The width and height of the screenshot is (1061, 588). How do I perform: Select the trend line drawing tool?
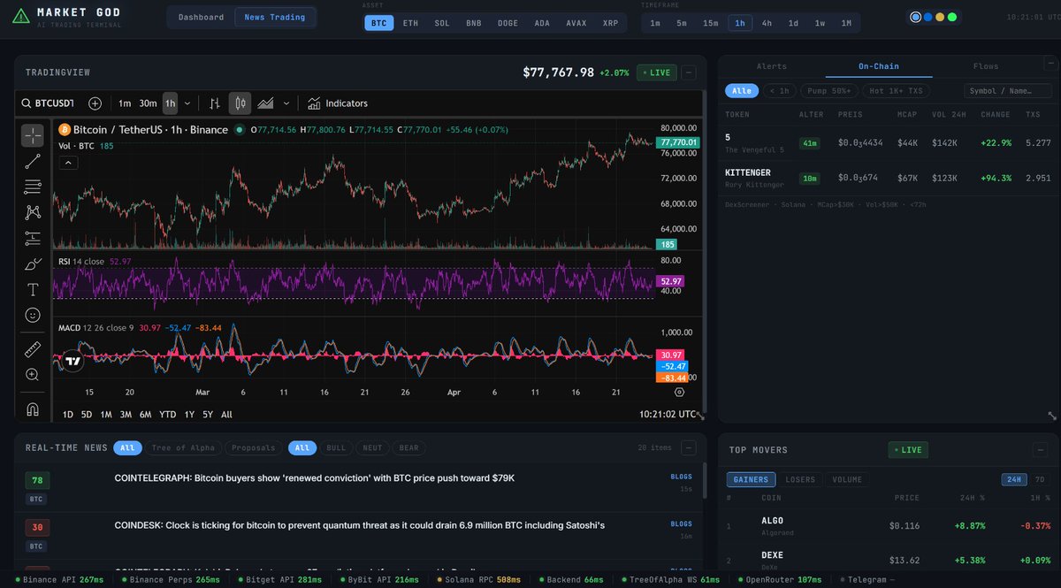[33, 161]
